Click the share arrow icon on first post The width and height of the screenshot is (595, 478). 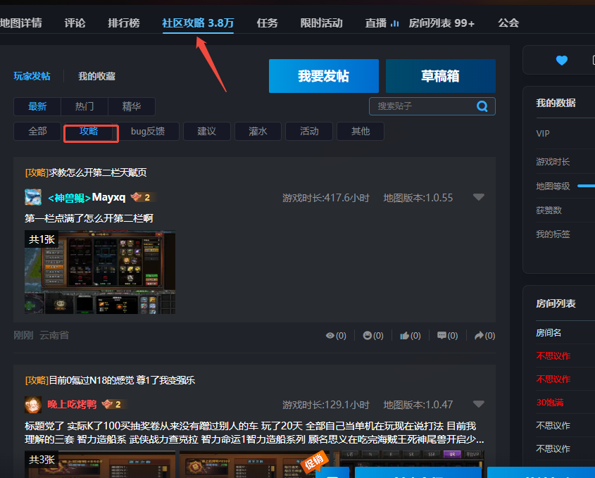(x=480, y=335)
